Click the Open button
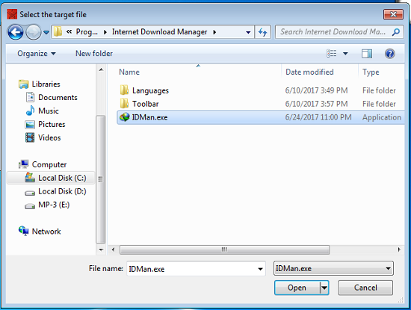Viewport: 411px width, 310px height. (x=297, y=288)
